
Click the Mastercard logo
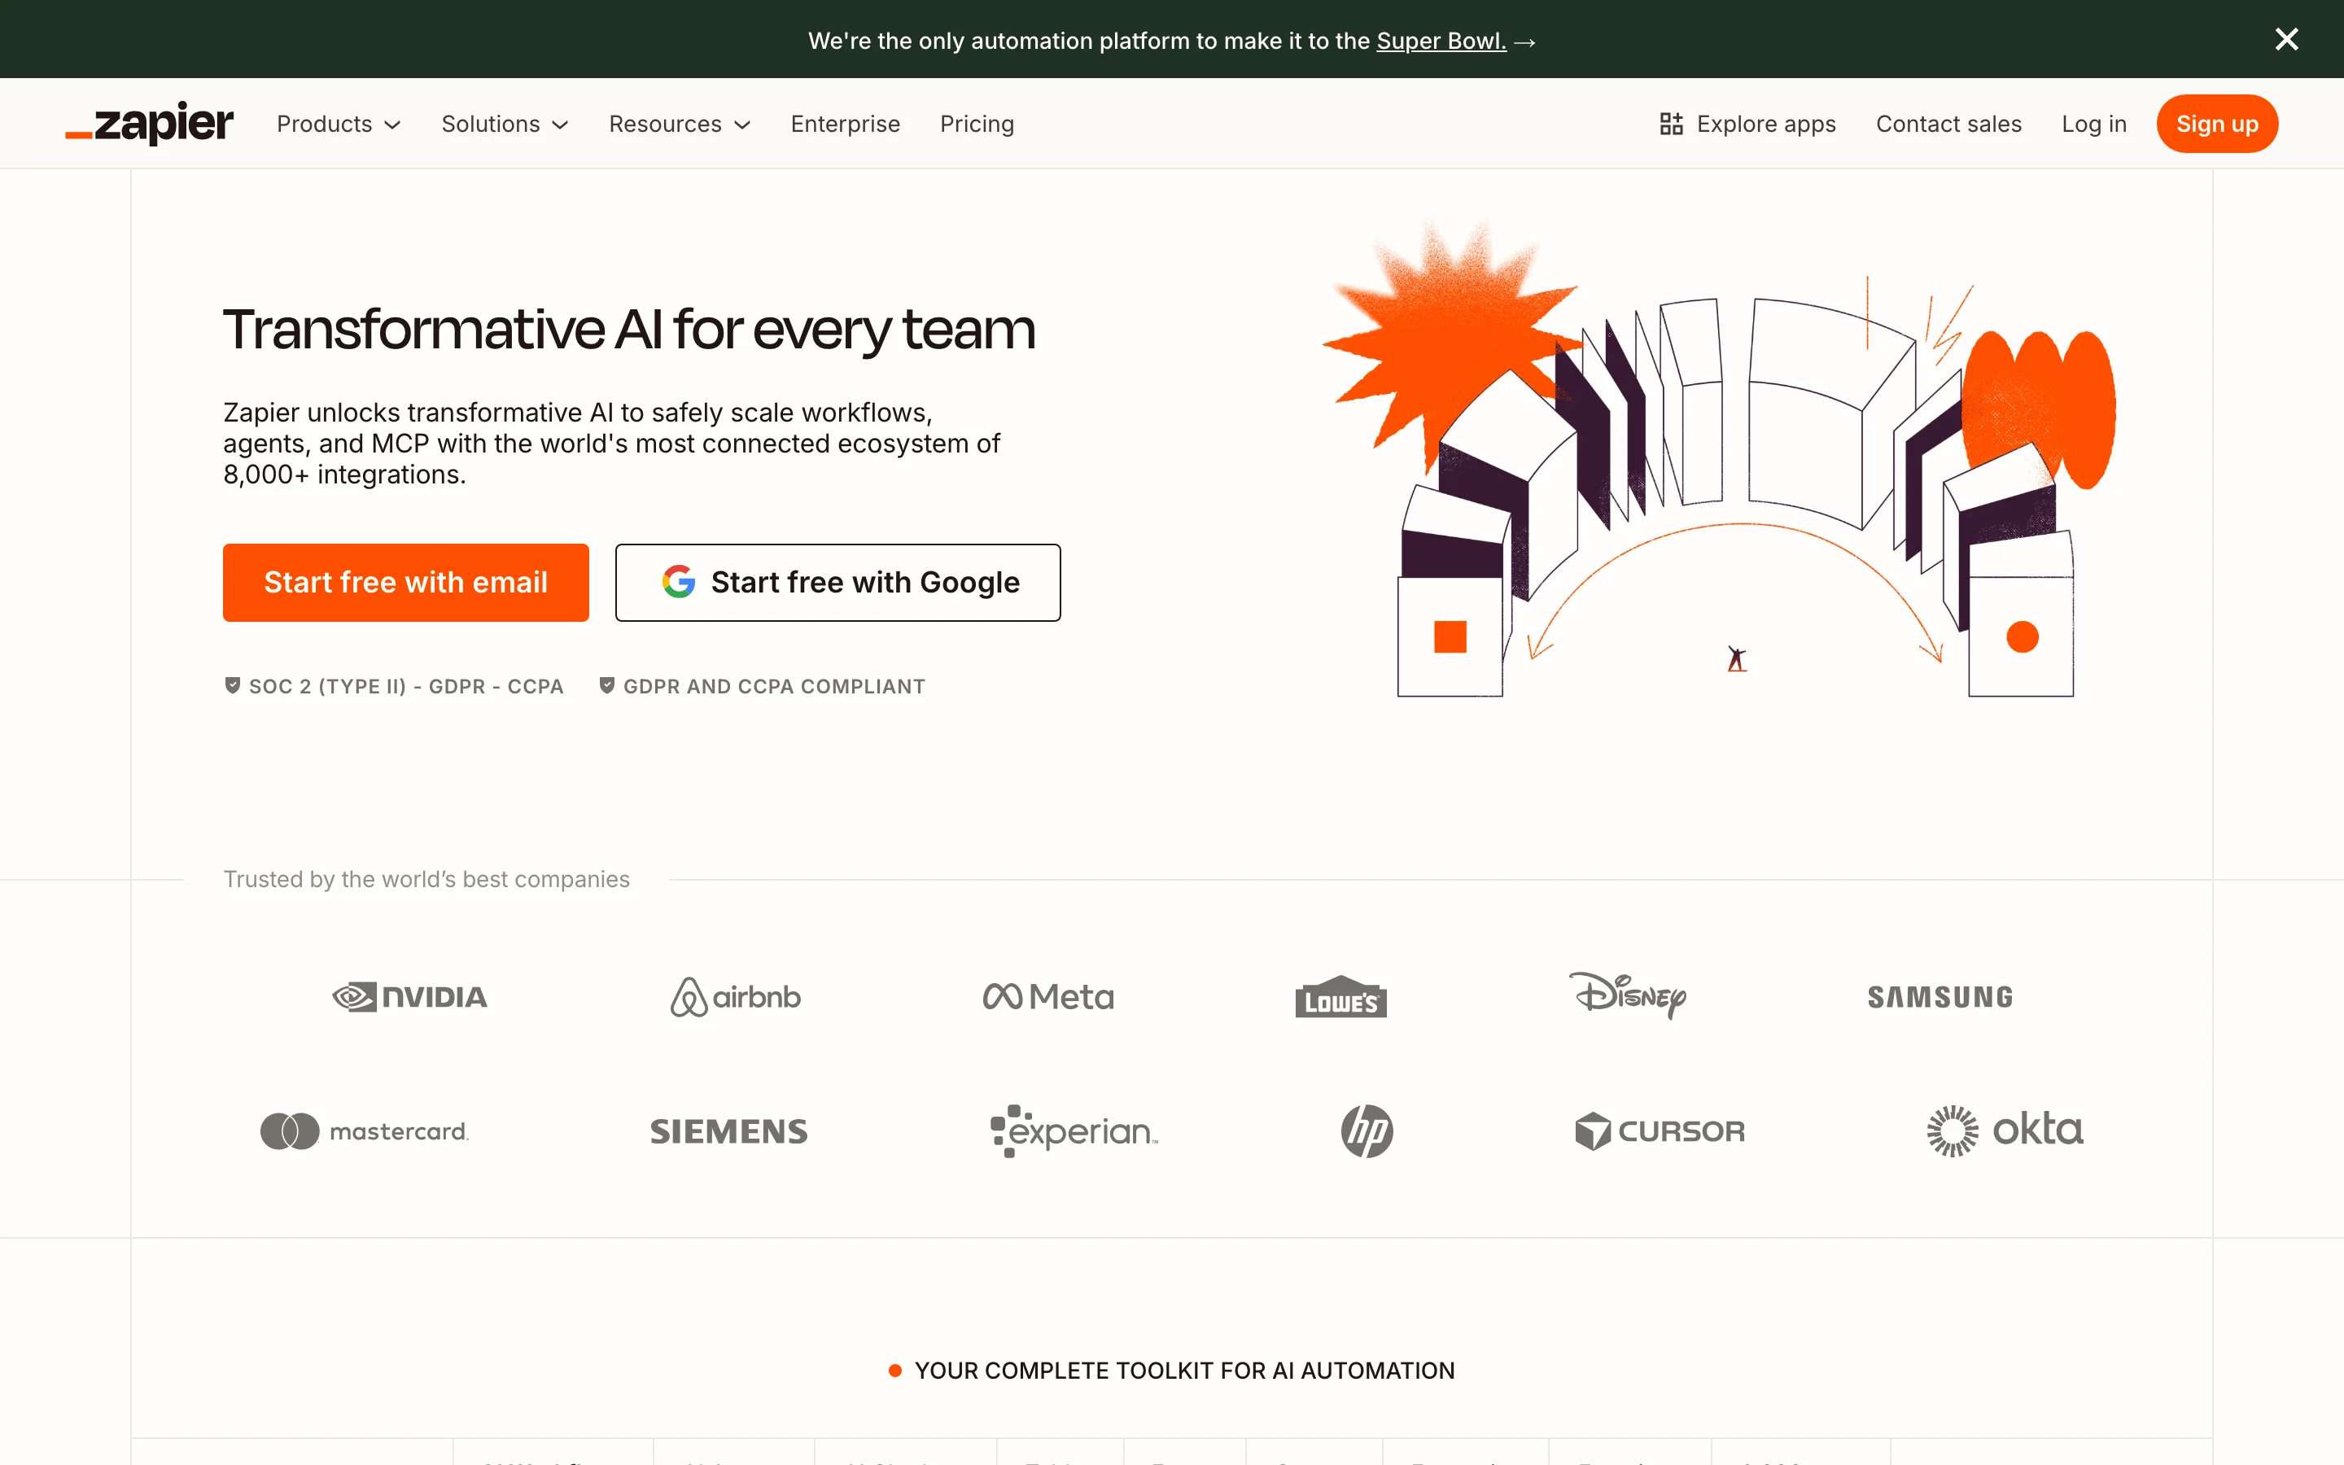click(x=363, y=1130)
